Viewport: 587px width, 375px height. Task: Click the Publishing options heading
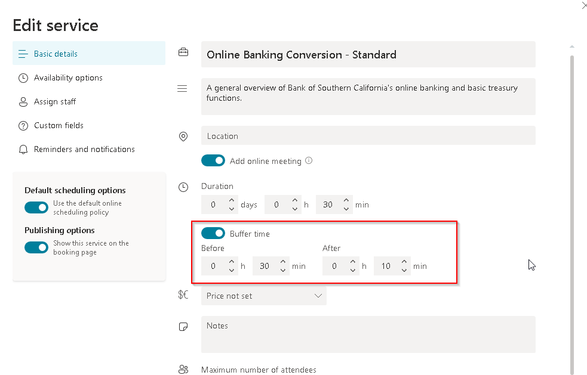coord(60,230)
